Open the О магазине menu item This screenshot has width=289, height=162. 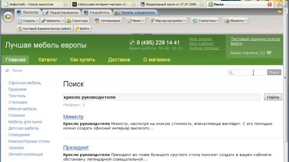(x=157, y=60)
